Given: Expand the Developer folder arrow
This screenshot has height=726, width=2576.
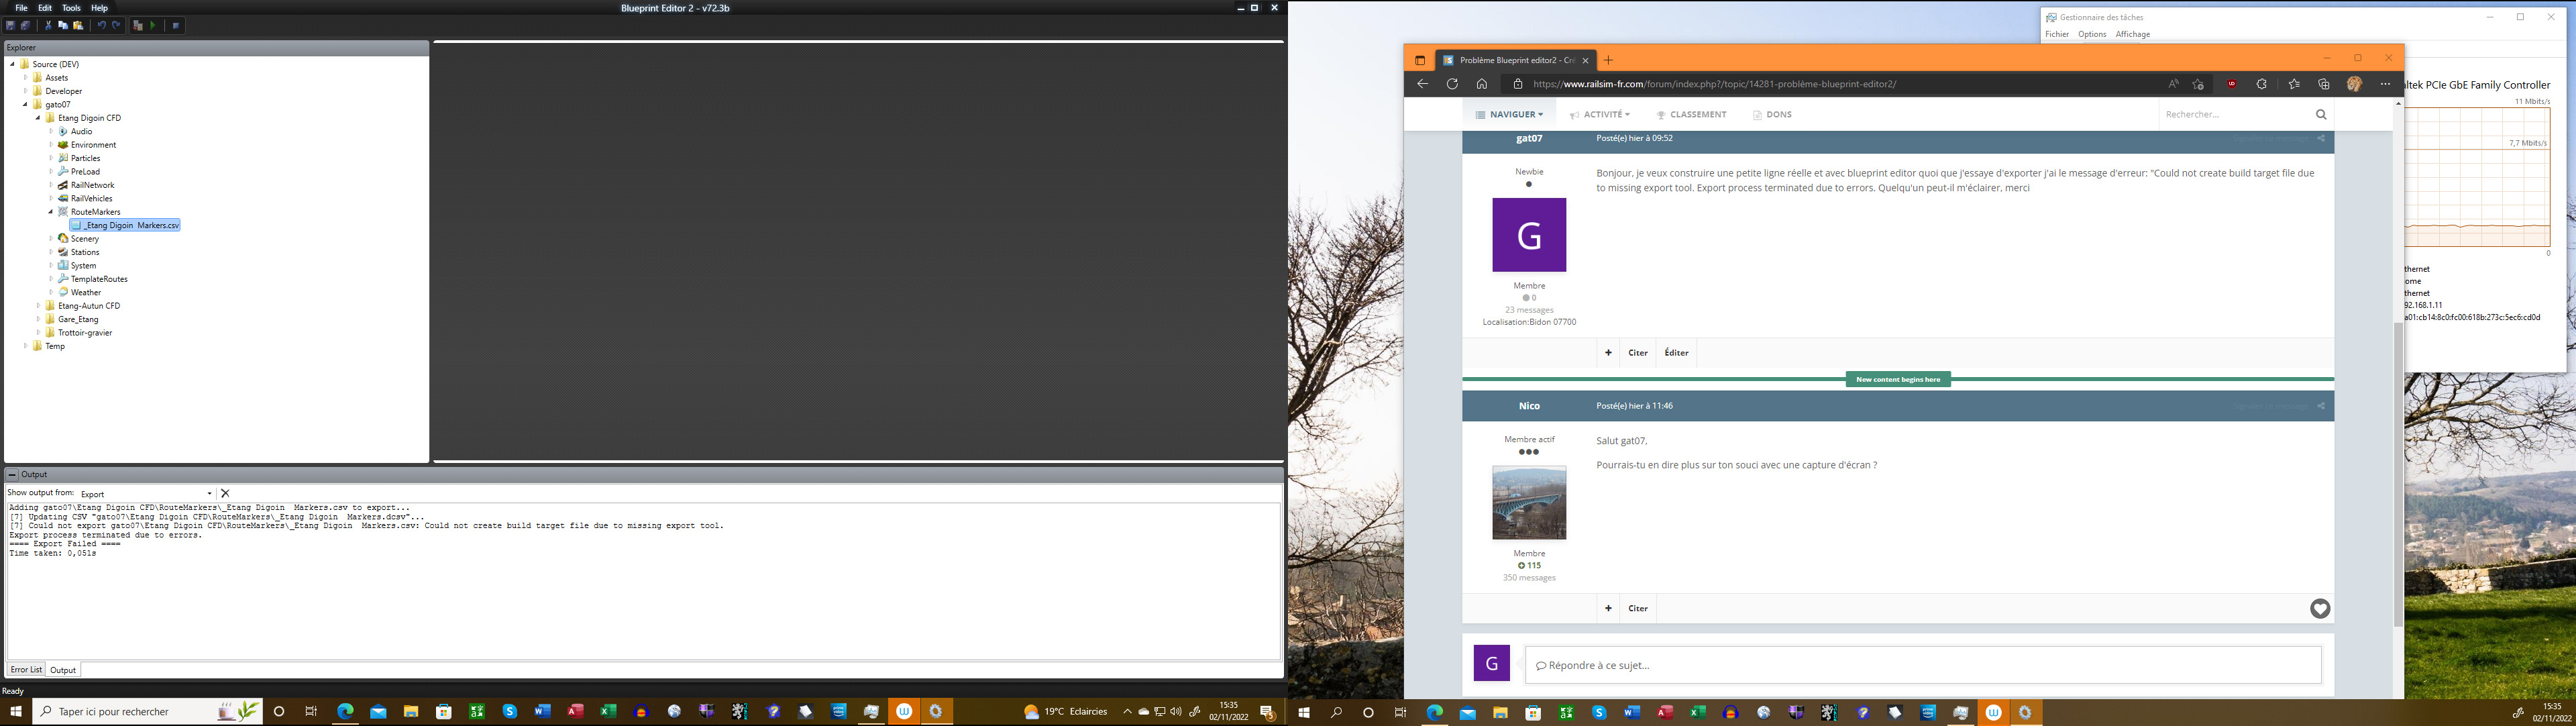Looking at the screenshot, I should point(25,91).
